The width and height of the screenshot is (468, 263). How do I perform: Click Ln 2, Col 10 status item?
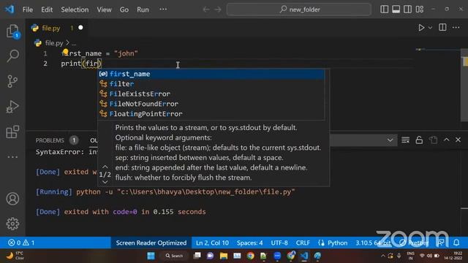pyautogui.click(x=212, y=243)
